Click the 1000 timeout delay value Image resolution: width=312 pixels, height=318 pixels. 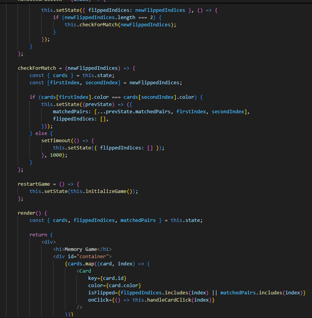56,155
